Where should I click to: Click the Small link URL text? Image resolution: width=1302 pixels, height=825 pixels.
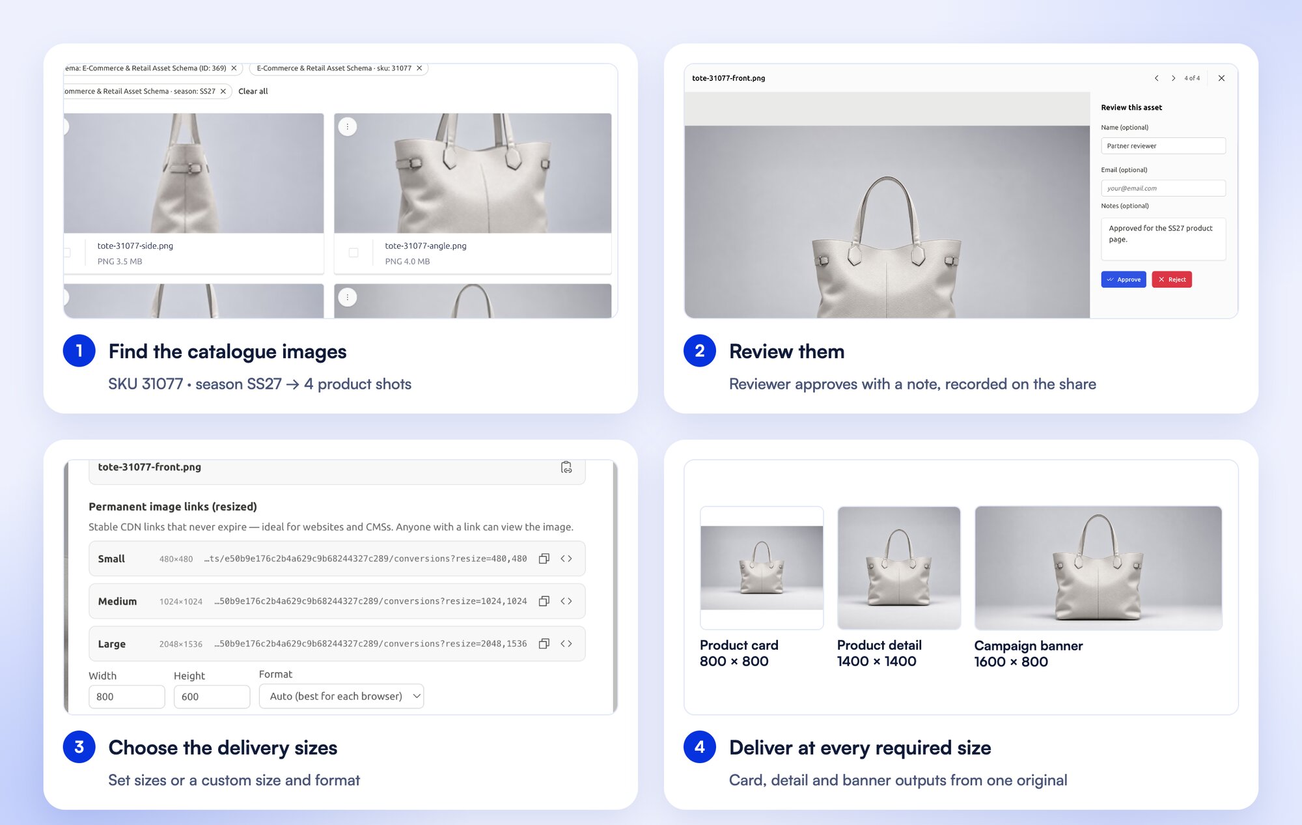365,559
